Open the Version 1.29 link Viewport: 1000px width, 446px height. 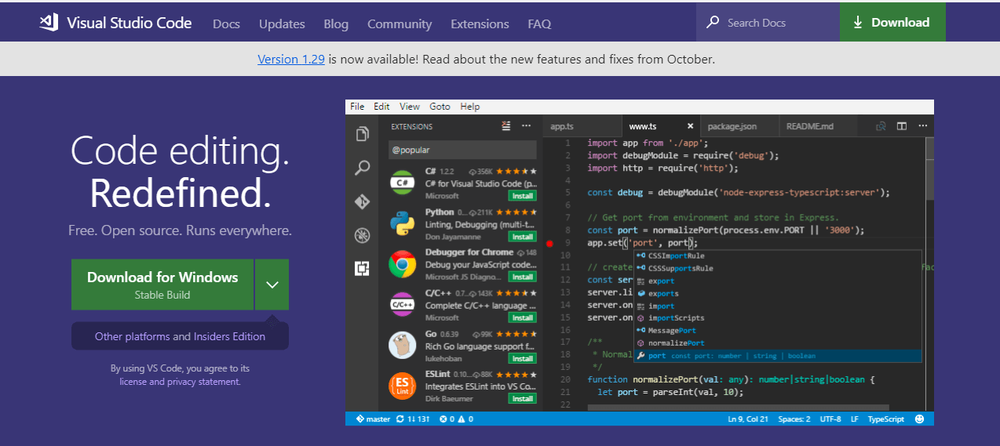(x=290, y=60)
